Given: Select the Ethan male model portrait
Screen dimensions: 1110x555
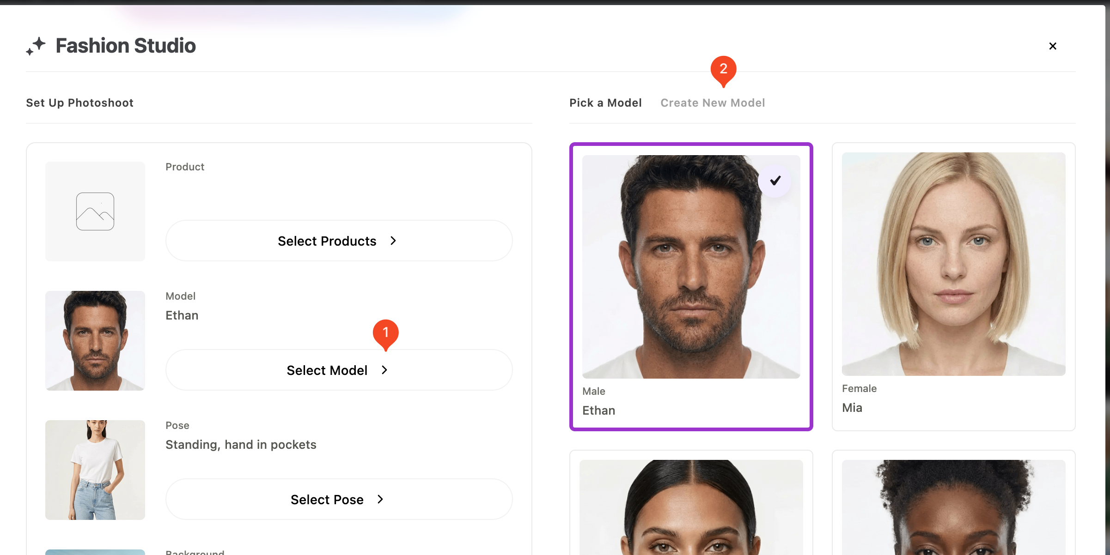Looking at the screenshot, I should pos(691,267).
